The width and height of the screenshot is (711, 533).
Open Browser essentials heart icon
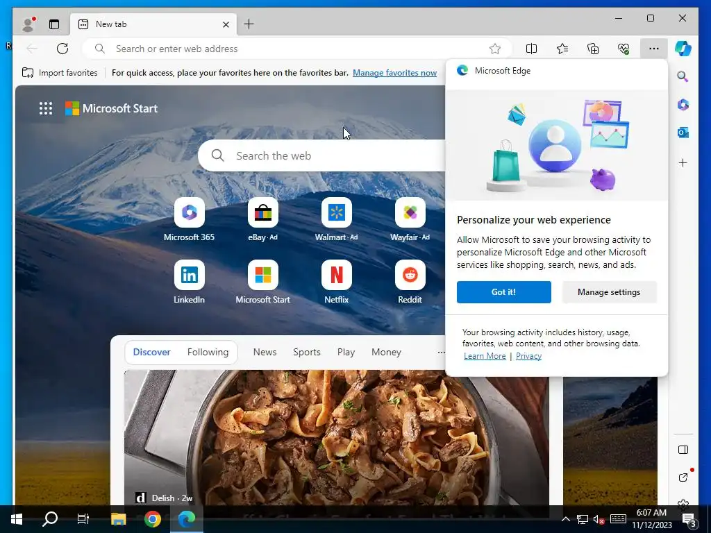coord(624,49)
